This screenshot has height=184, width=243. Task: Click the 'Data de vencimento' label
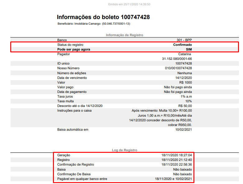pyautogui.click(x=72, y=78)
